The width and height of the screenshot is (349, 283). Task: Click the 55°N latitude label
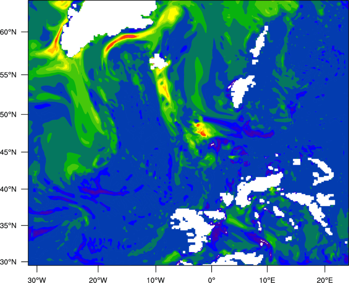(x=8, y=75)
